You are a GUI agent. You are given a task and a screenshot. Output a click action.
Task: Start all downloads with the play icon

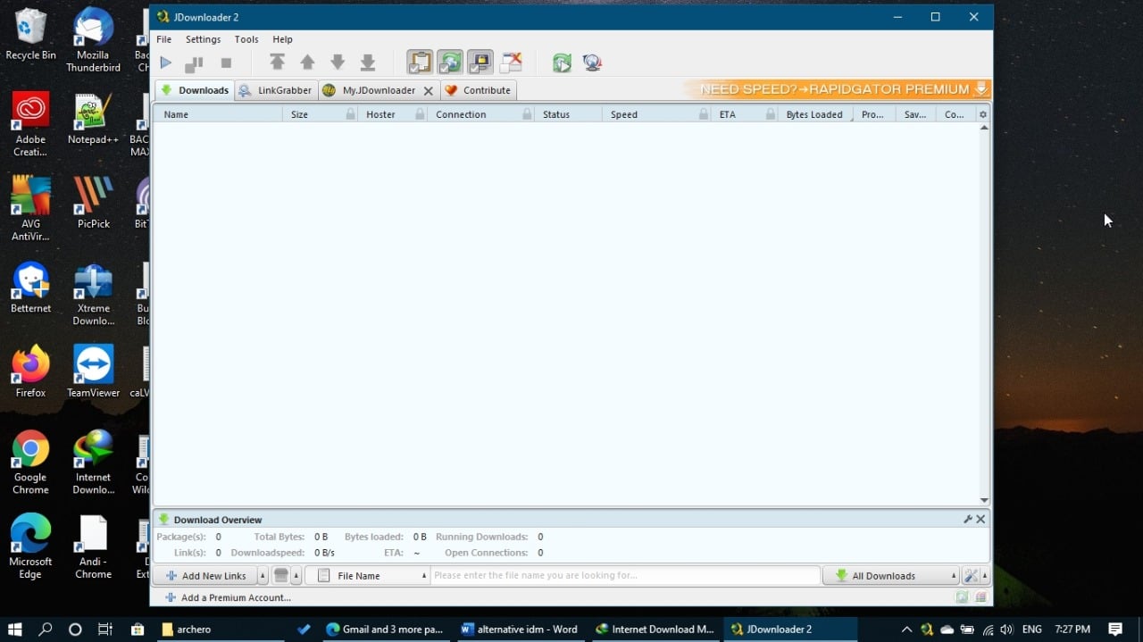point(165,63)
